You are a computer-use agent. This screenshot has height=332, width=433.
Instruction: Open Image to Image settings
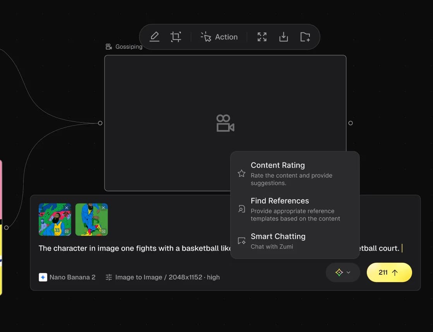(163, 277)
